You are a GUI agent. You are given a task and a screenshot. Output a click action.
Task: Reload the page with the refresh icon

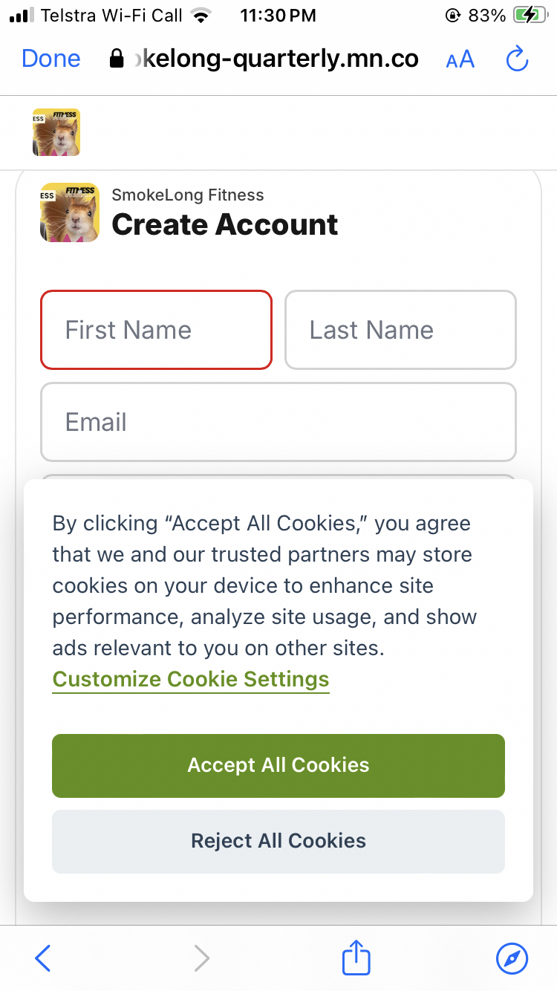517,59
